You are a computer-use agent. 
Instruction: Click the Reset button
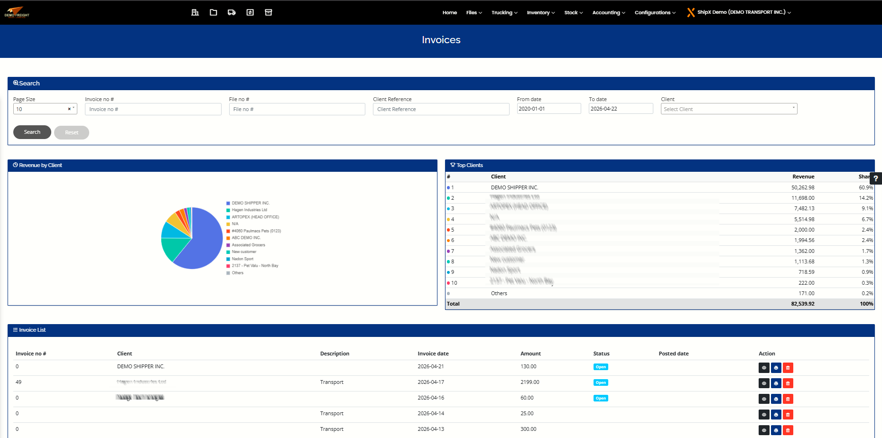click(72, 132)
